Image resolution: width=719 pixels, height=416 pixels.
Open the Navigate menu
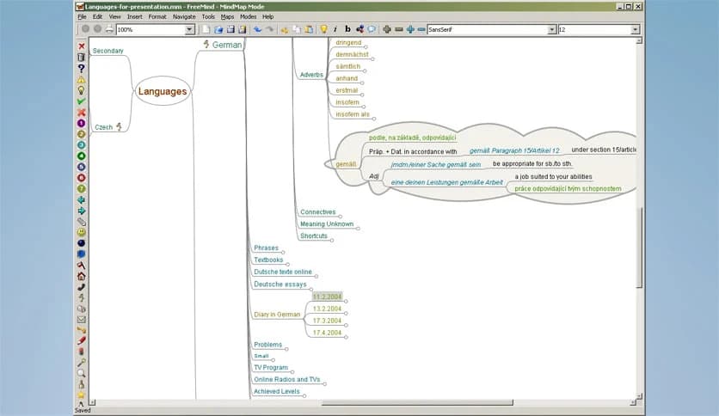(184, 16)
